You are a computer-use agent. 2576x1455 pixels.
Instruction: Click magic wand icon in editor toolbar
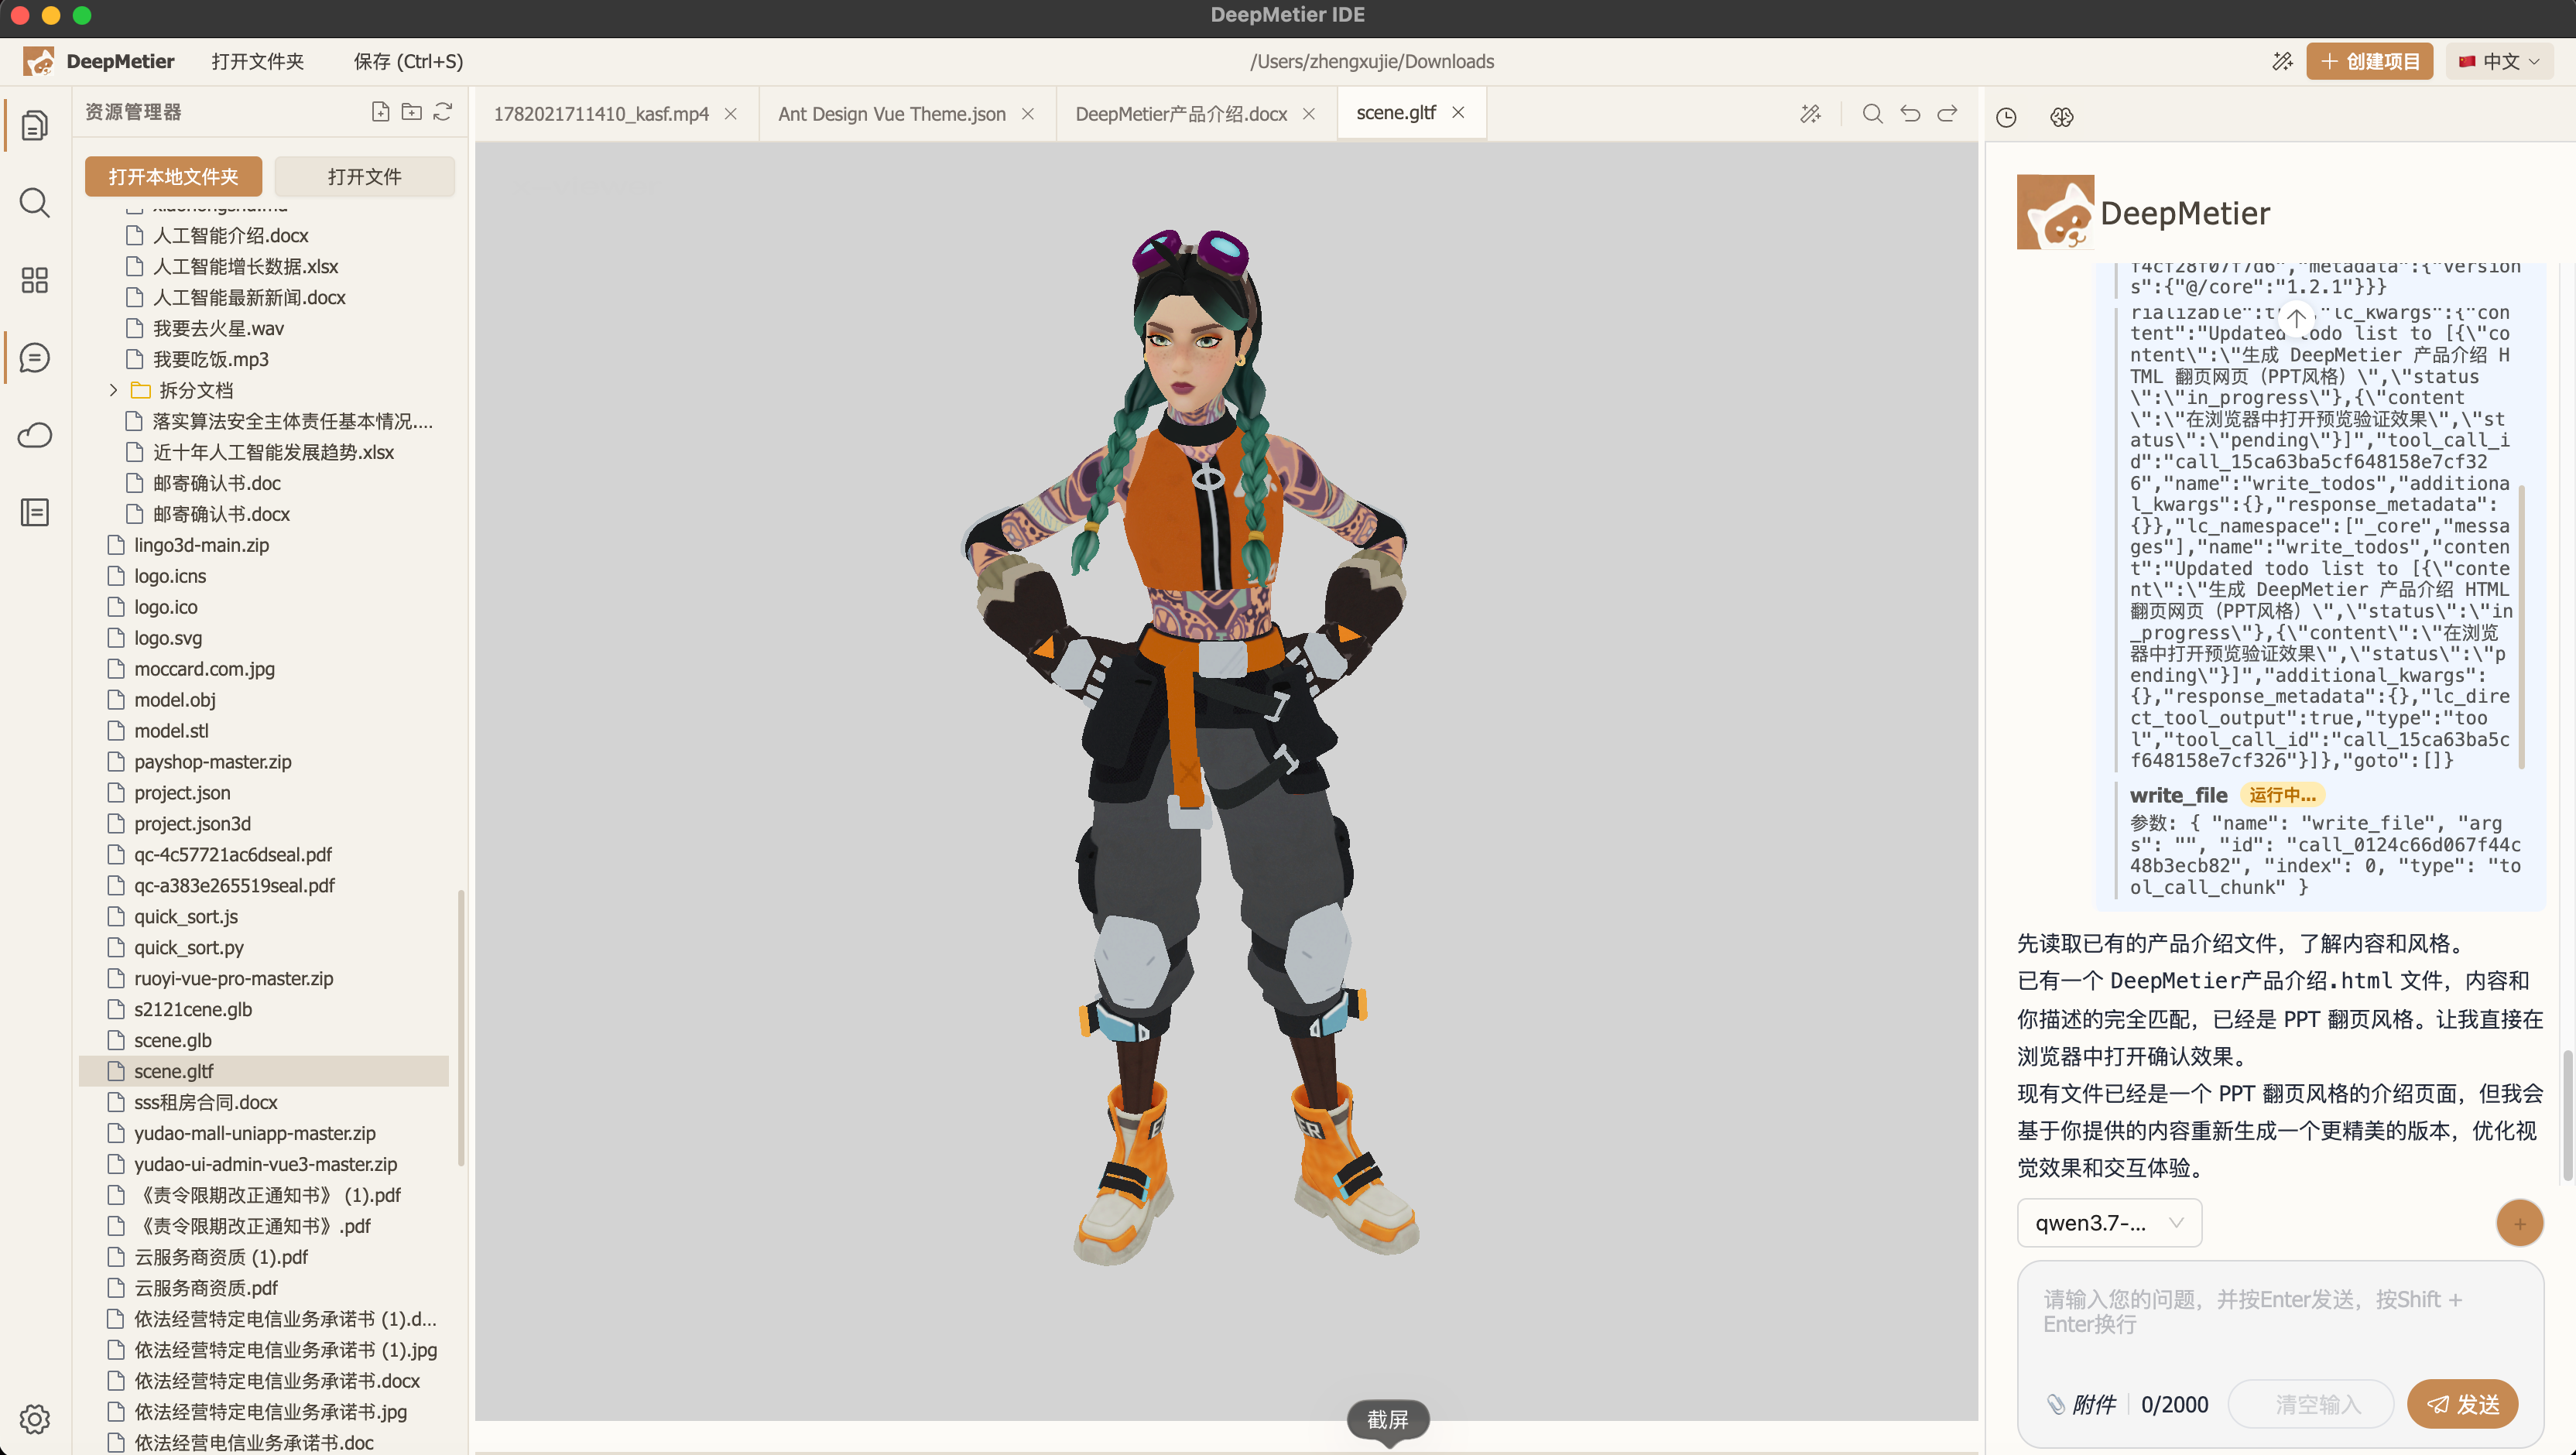click(x=1811, y=114)
